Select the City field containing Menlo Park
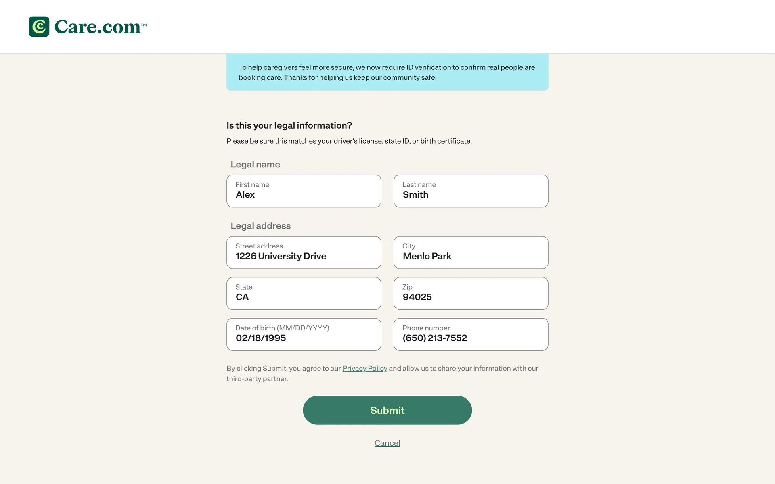The height and width of the screenshot is (484, 775). (471, 252)
